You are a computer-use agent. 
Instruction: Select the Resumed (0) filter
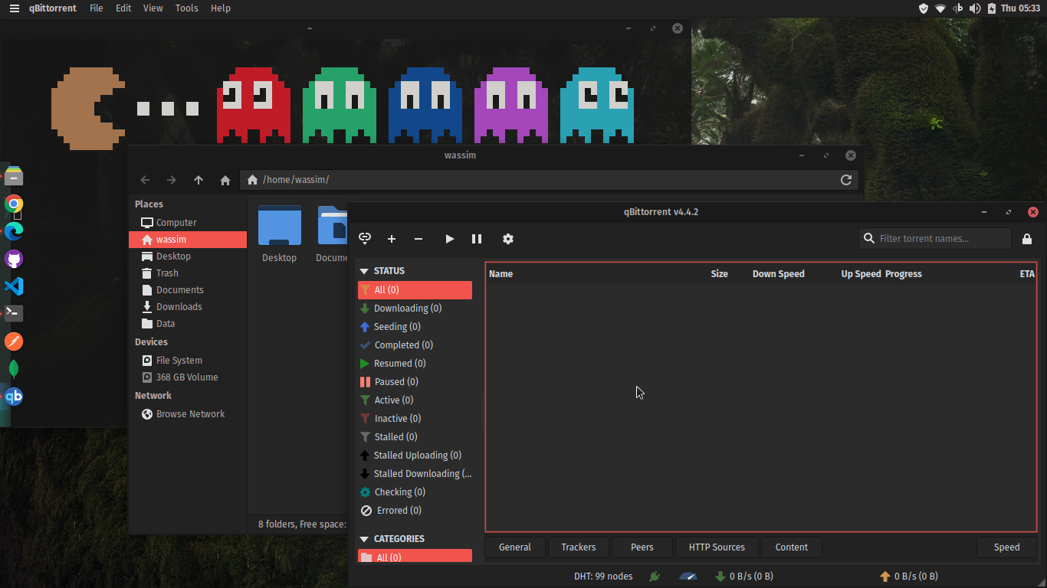(415, 364)
